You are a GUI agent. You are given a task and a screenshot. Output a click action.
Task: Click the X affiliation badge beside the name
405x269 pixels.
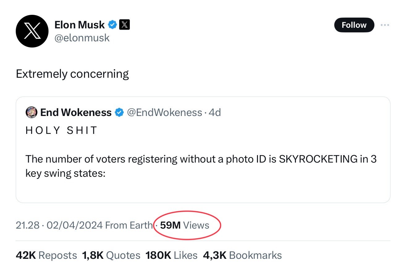tap(124, 25)
